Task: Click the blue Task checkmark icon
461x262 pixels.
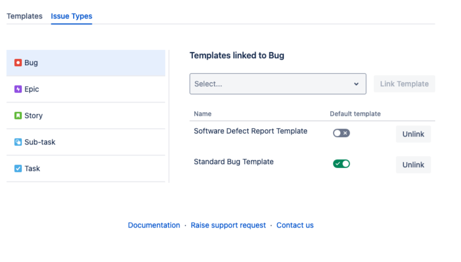Action: (x=18, y=168)
